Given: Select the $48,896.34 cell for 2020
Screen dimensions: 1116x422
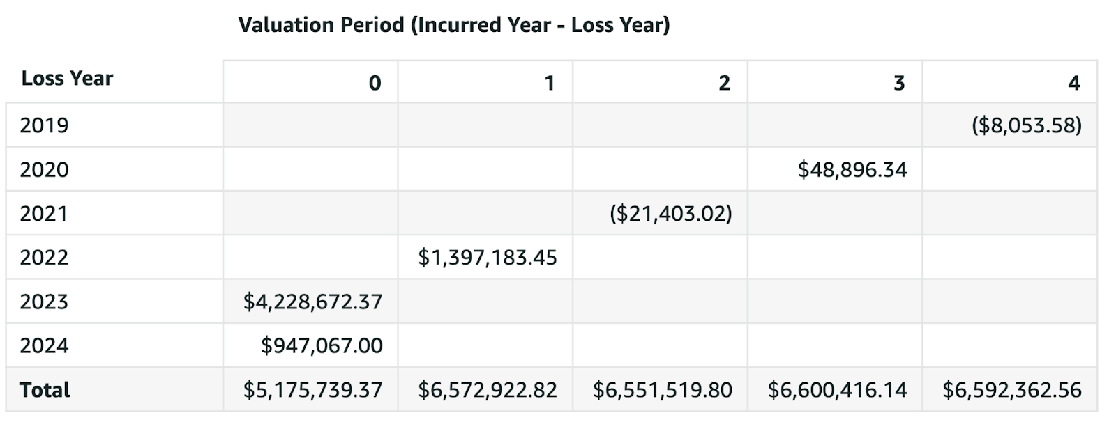Looking at the screenshot, I should [852, 169].
